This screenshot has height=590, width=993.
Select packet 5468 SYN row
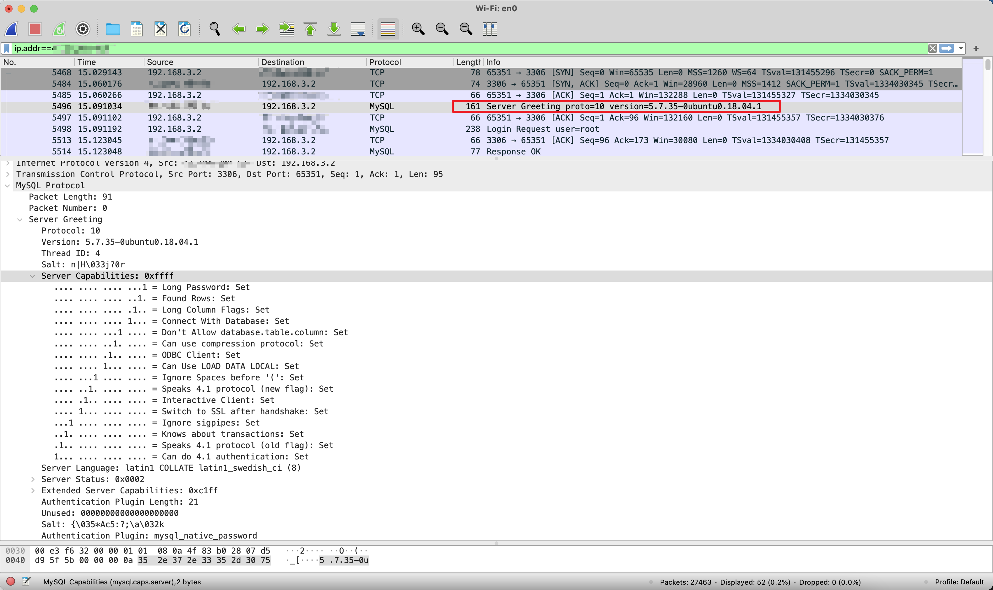click(x=481, y=73)
